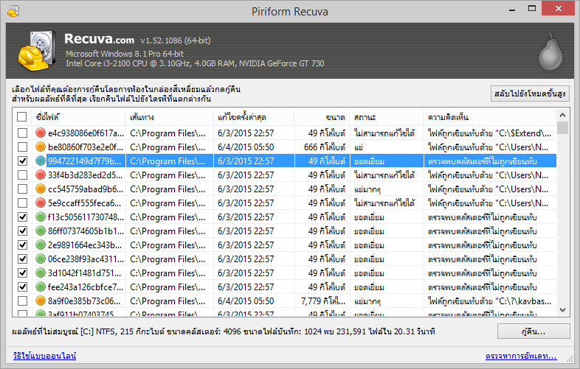Open the วิธีใช้แบบออนไลน์ help link
The image size is (580, 369).
click(x=45, y=356)
